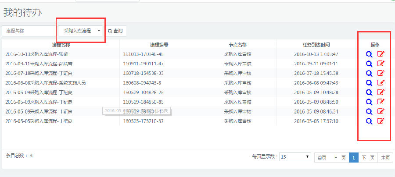The width and height of the screenshot is (395, 177).
Task: Click view icon for task arriving 2016-05-09 08:40:34
Action: [x=369, y=111]
